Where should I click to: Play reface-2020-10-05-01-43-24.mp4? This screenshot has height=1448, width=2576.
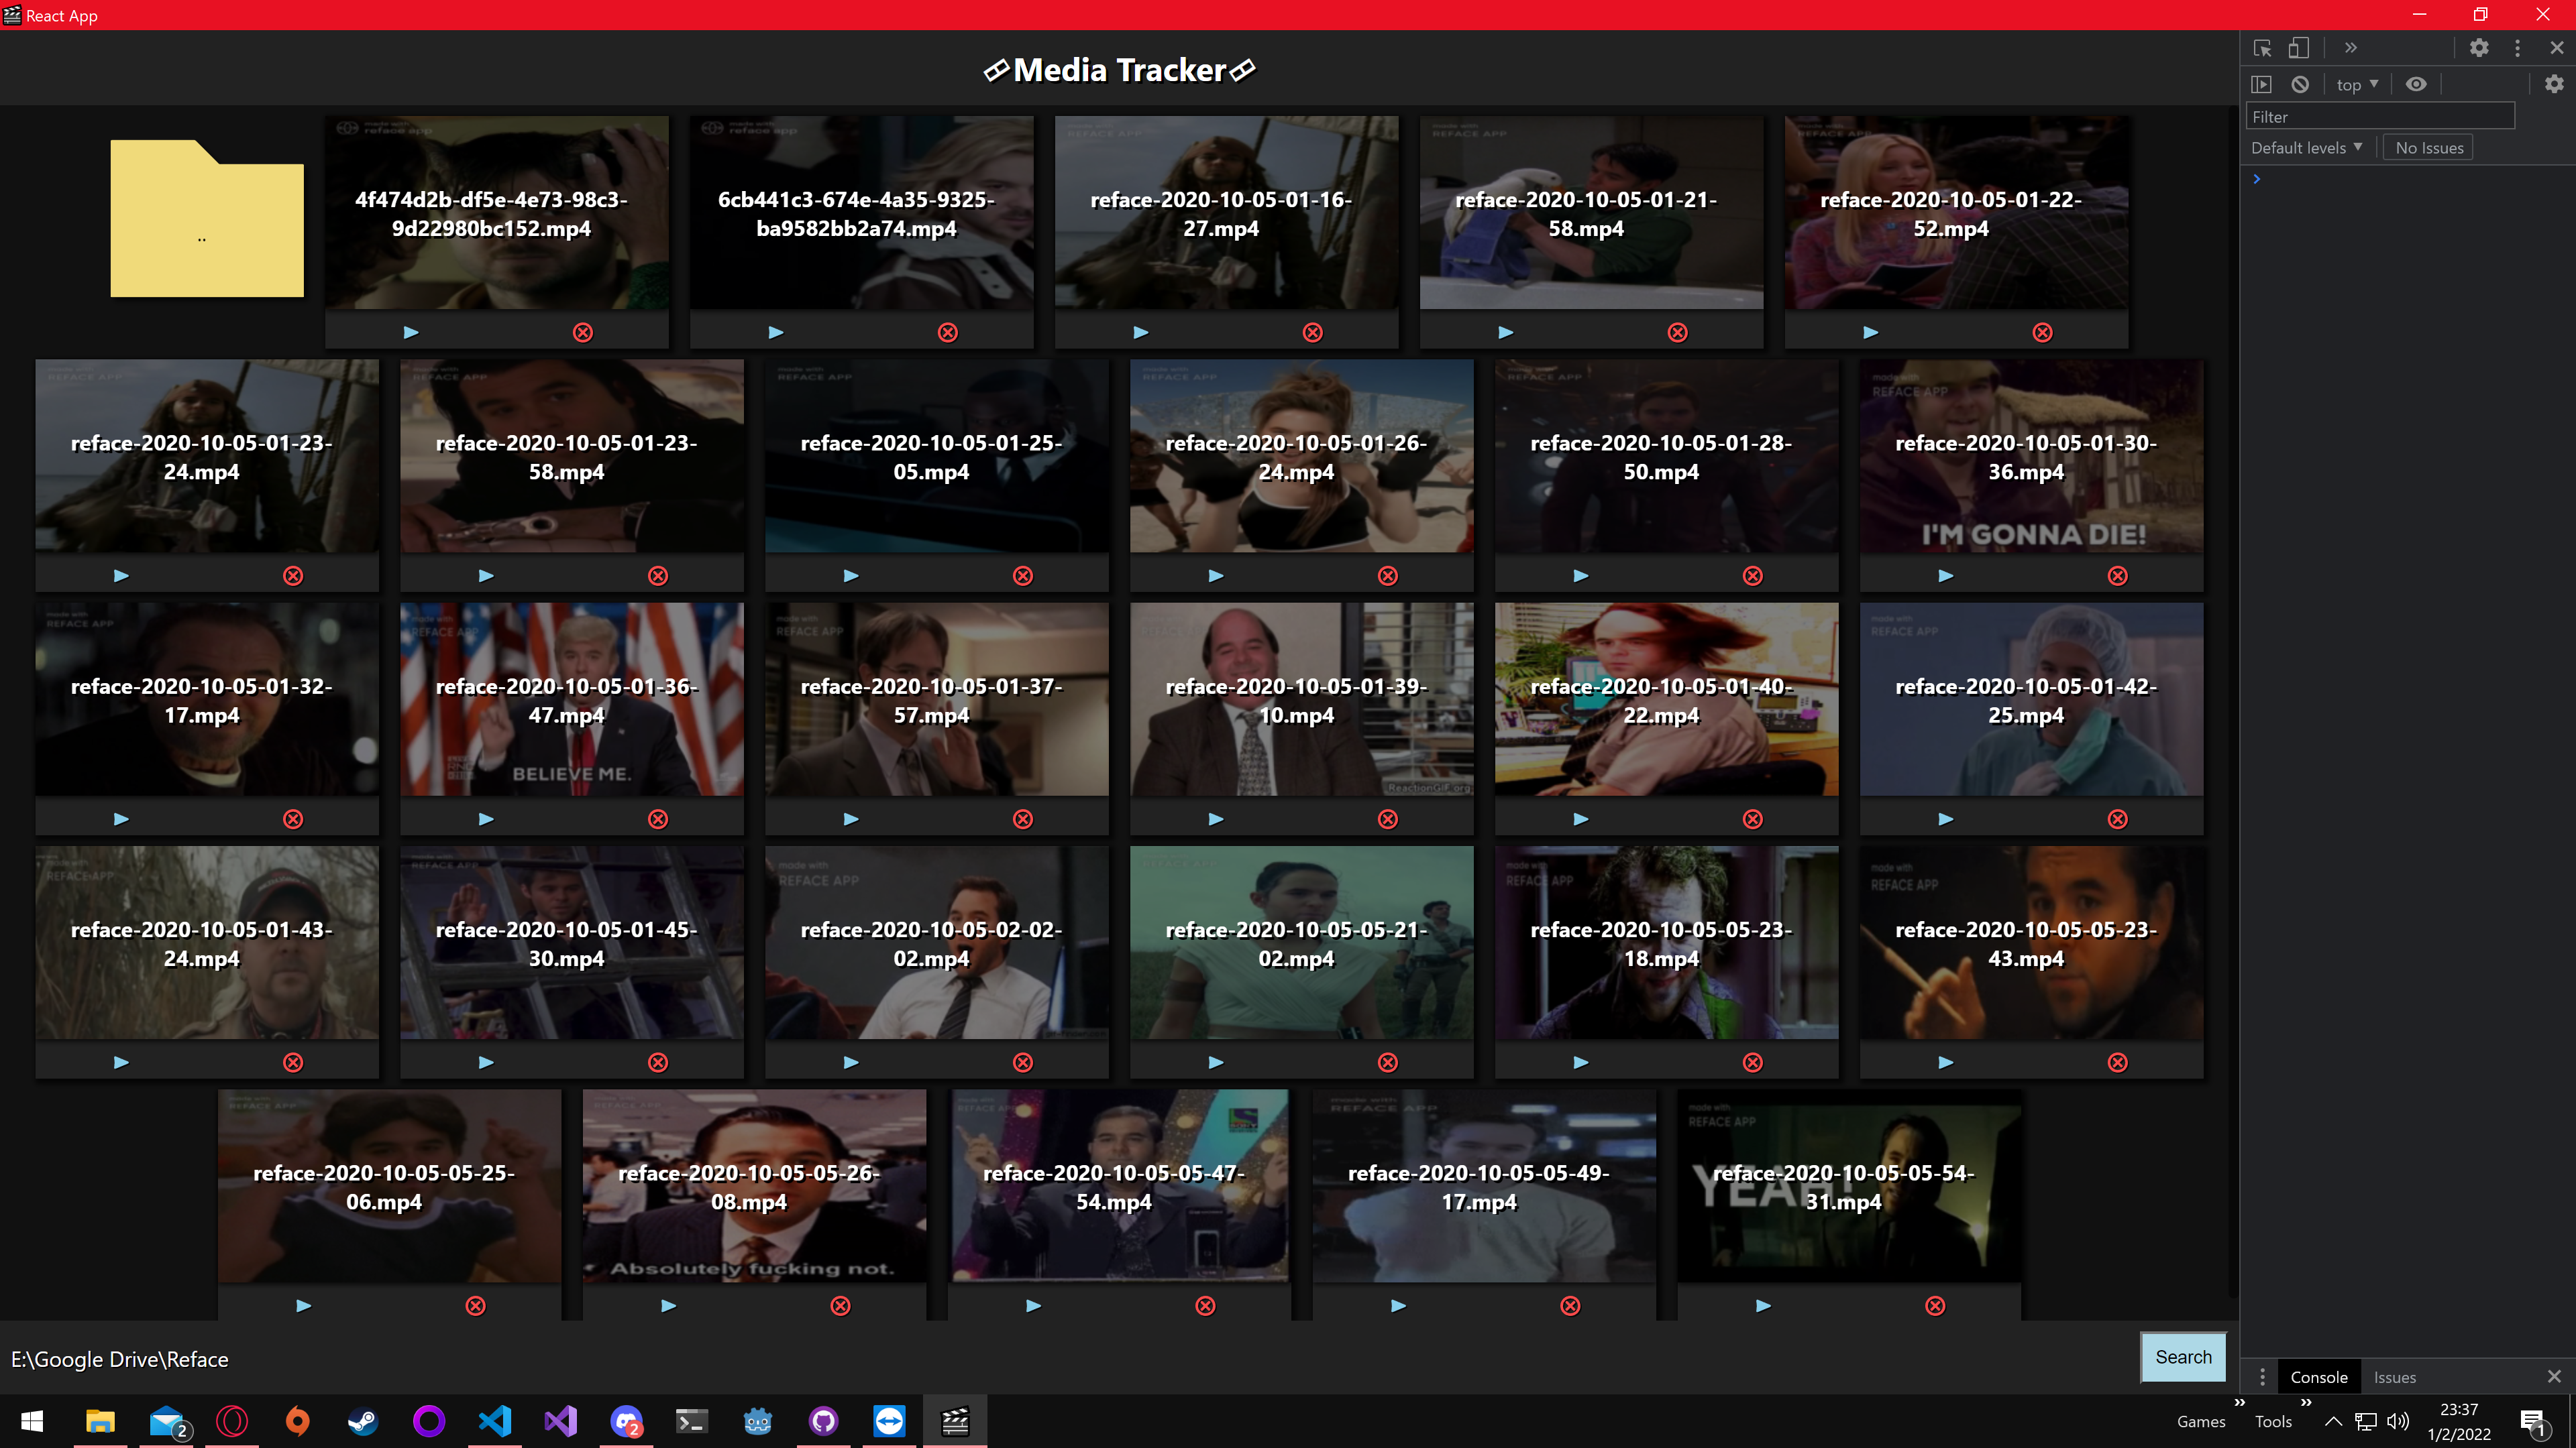(x=121, y=1063)
